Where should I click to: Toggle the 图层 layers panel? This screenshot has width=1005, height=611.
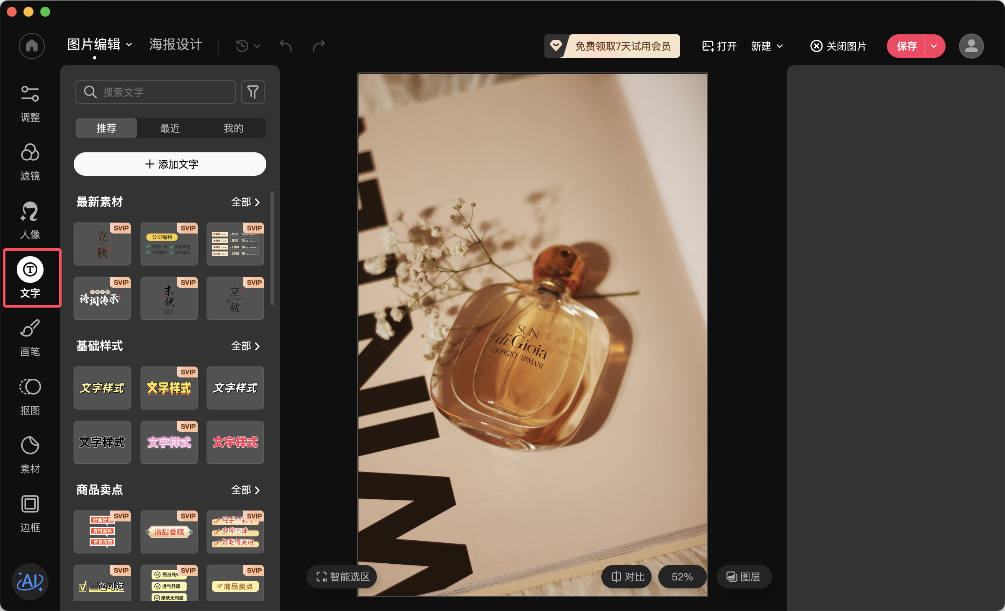pos(743,577)
